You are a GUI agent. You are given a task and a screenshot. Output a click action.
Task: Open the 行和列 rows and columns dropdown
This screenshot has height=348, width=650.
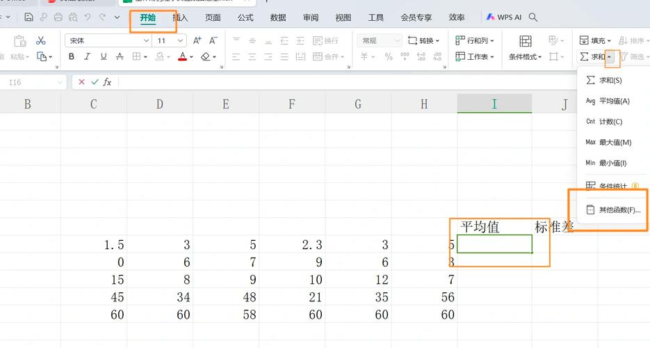(475, 40)
